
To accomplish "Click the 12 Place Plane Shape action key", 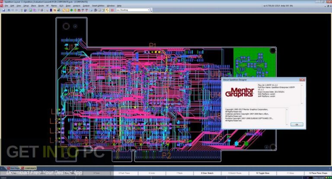I will point(318,173).
